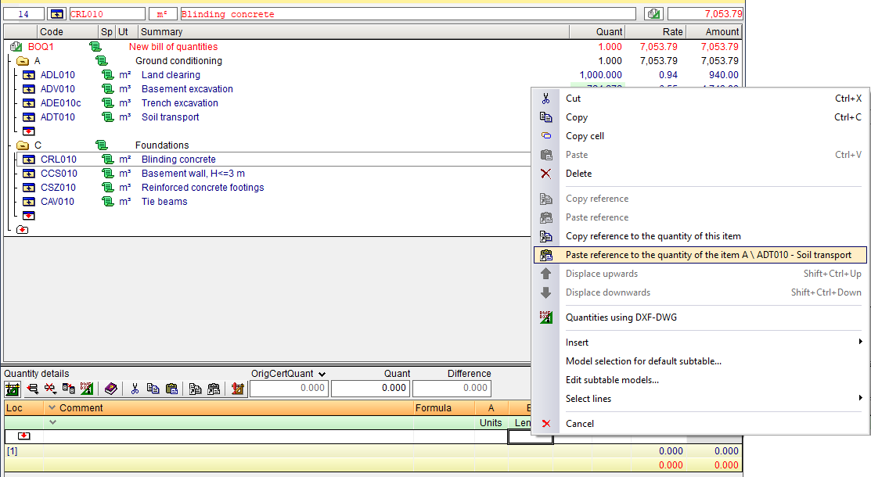The image size is (871, 477).
Task: Click copy icon in Quantity details toolbar
Action: (x=153, y=389)
